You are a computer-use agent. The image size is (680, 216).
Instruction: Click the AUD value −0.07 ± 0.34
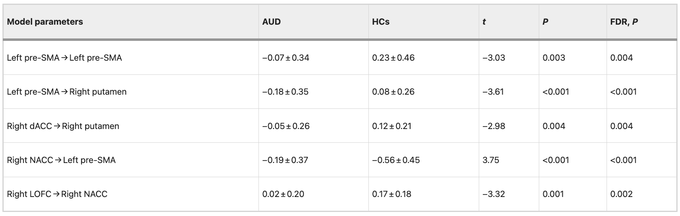click(286, 58)
